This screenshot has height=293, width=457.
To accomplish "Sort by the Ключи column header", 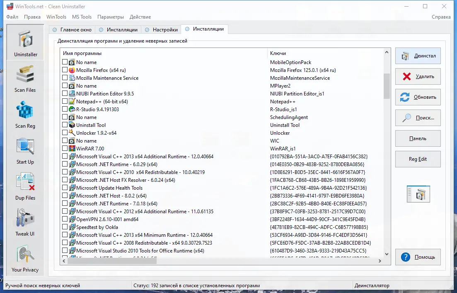I will point(325,53).
